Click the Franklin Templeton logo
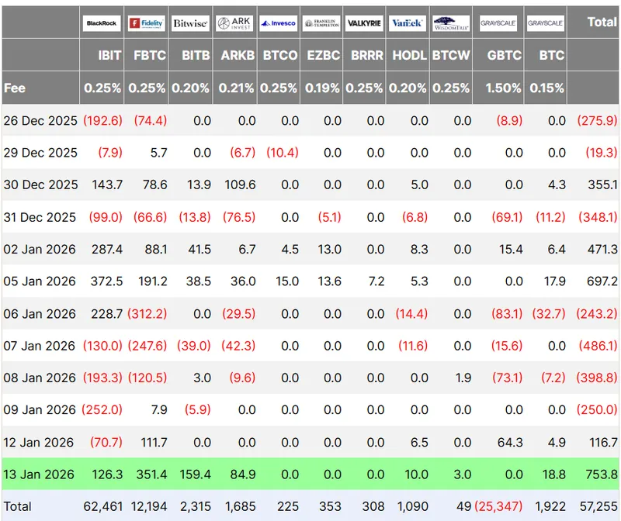This screenshot has width=621, height=521. pyautogui.click(x=321, y=23)
